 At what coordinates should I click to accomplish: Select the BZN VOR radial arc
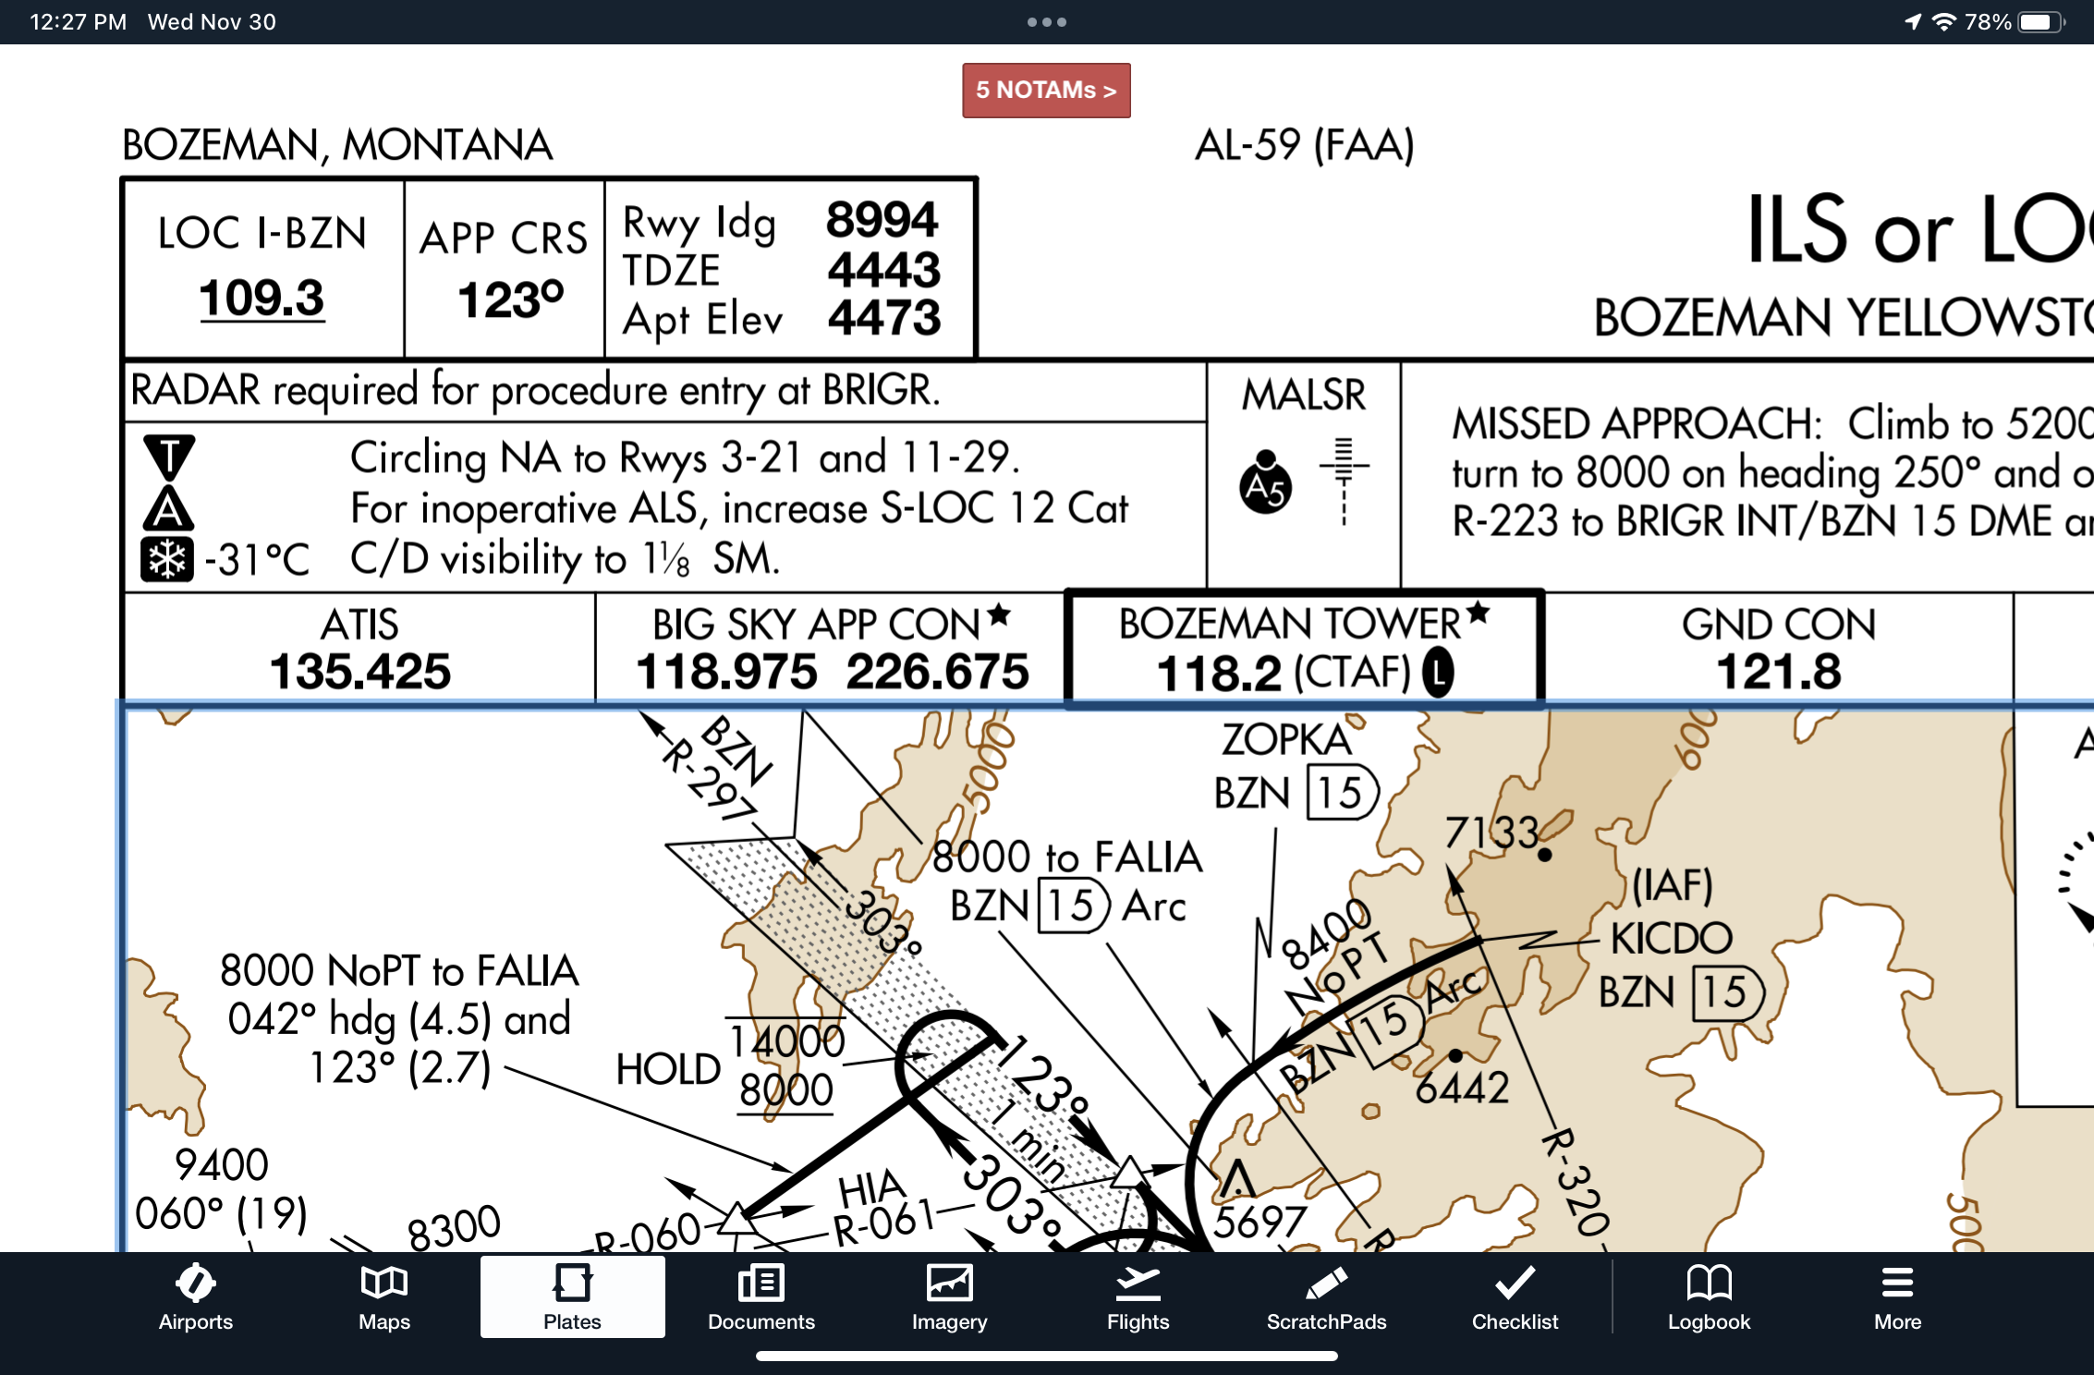pos(1334,997)
